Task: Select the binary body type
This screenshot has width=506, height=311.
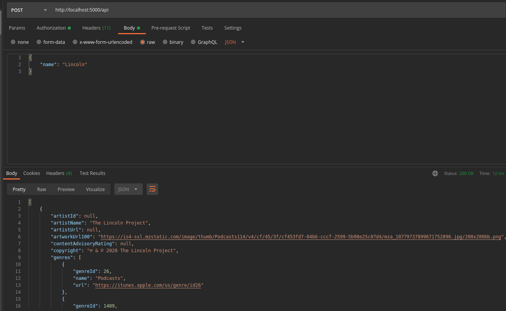Action: pos(173,42)
